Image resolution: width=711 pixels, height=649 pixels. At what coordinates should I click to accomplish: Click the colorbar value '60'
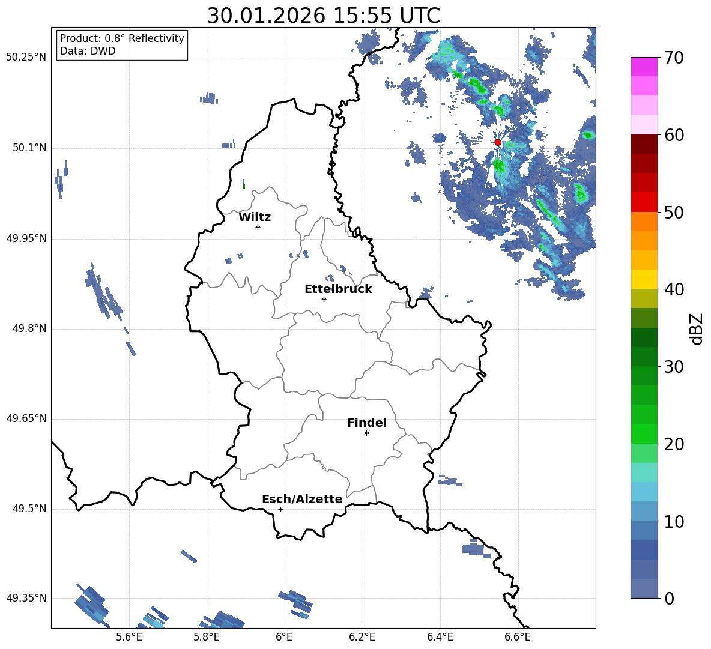(673, 134)
